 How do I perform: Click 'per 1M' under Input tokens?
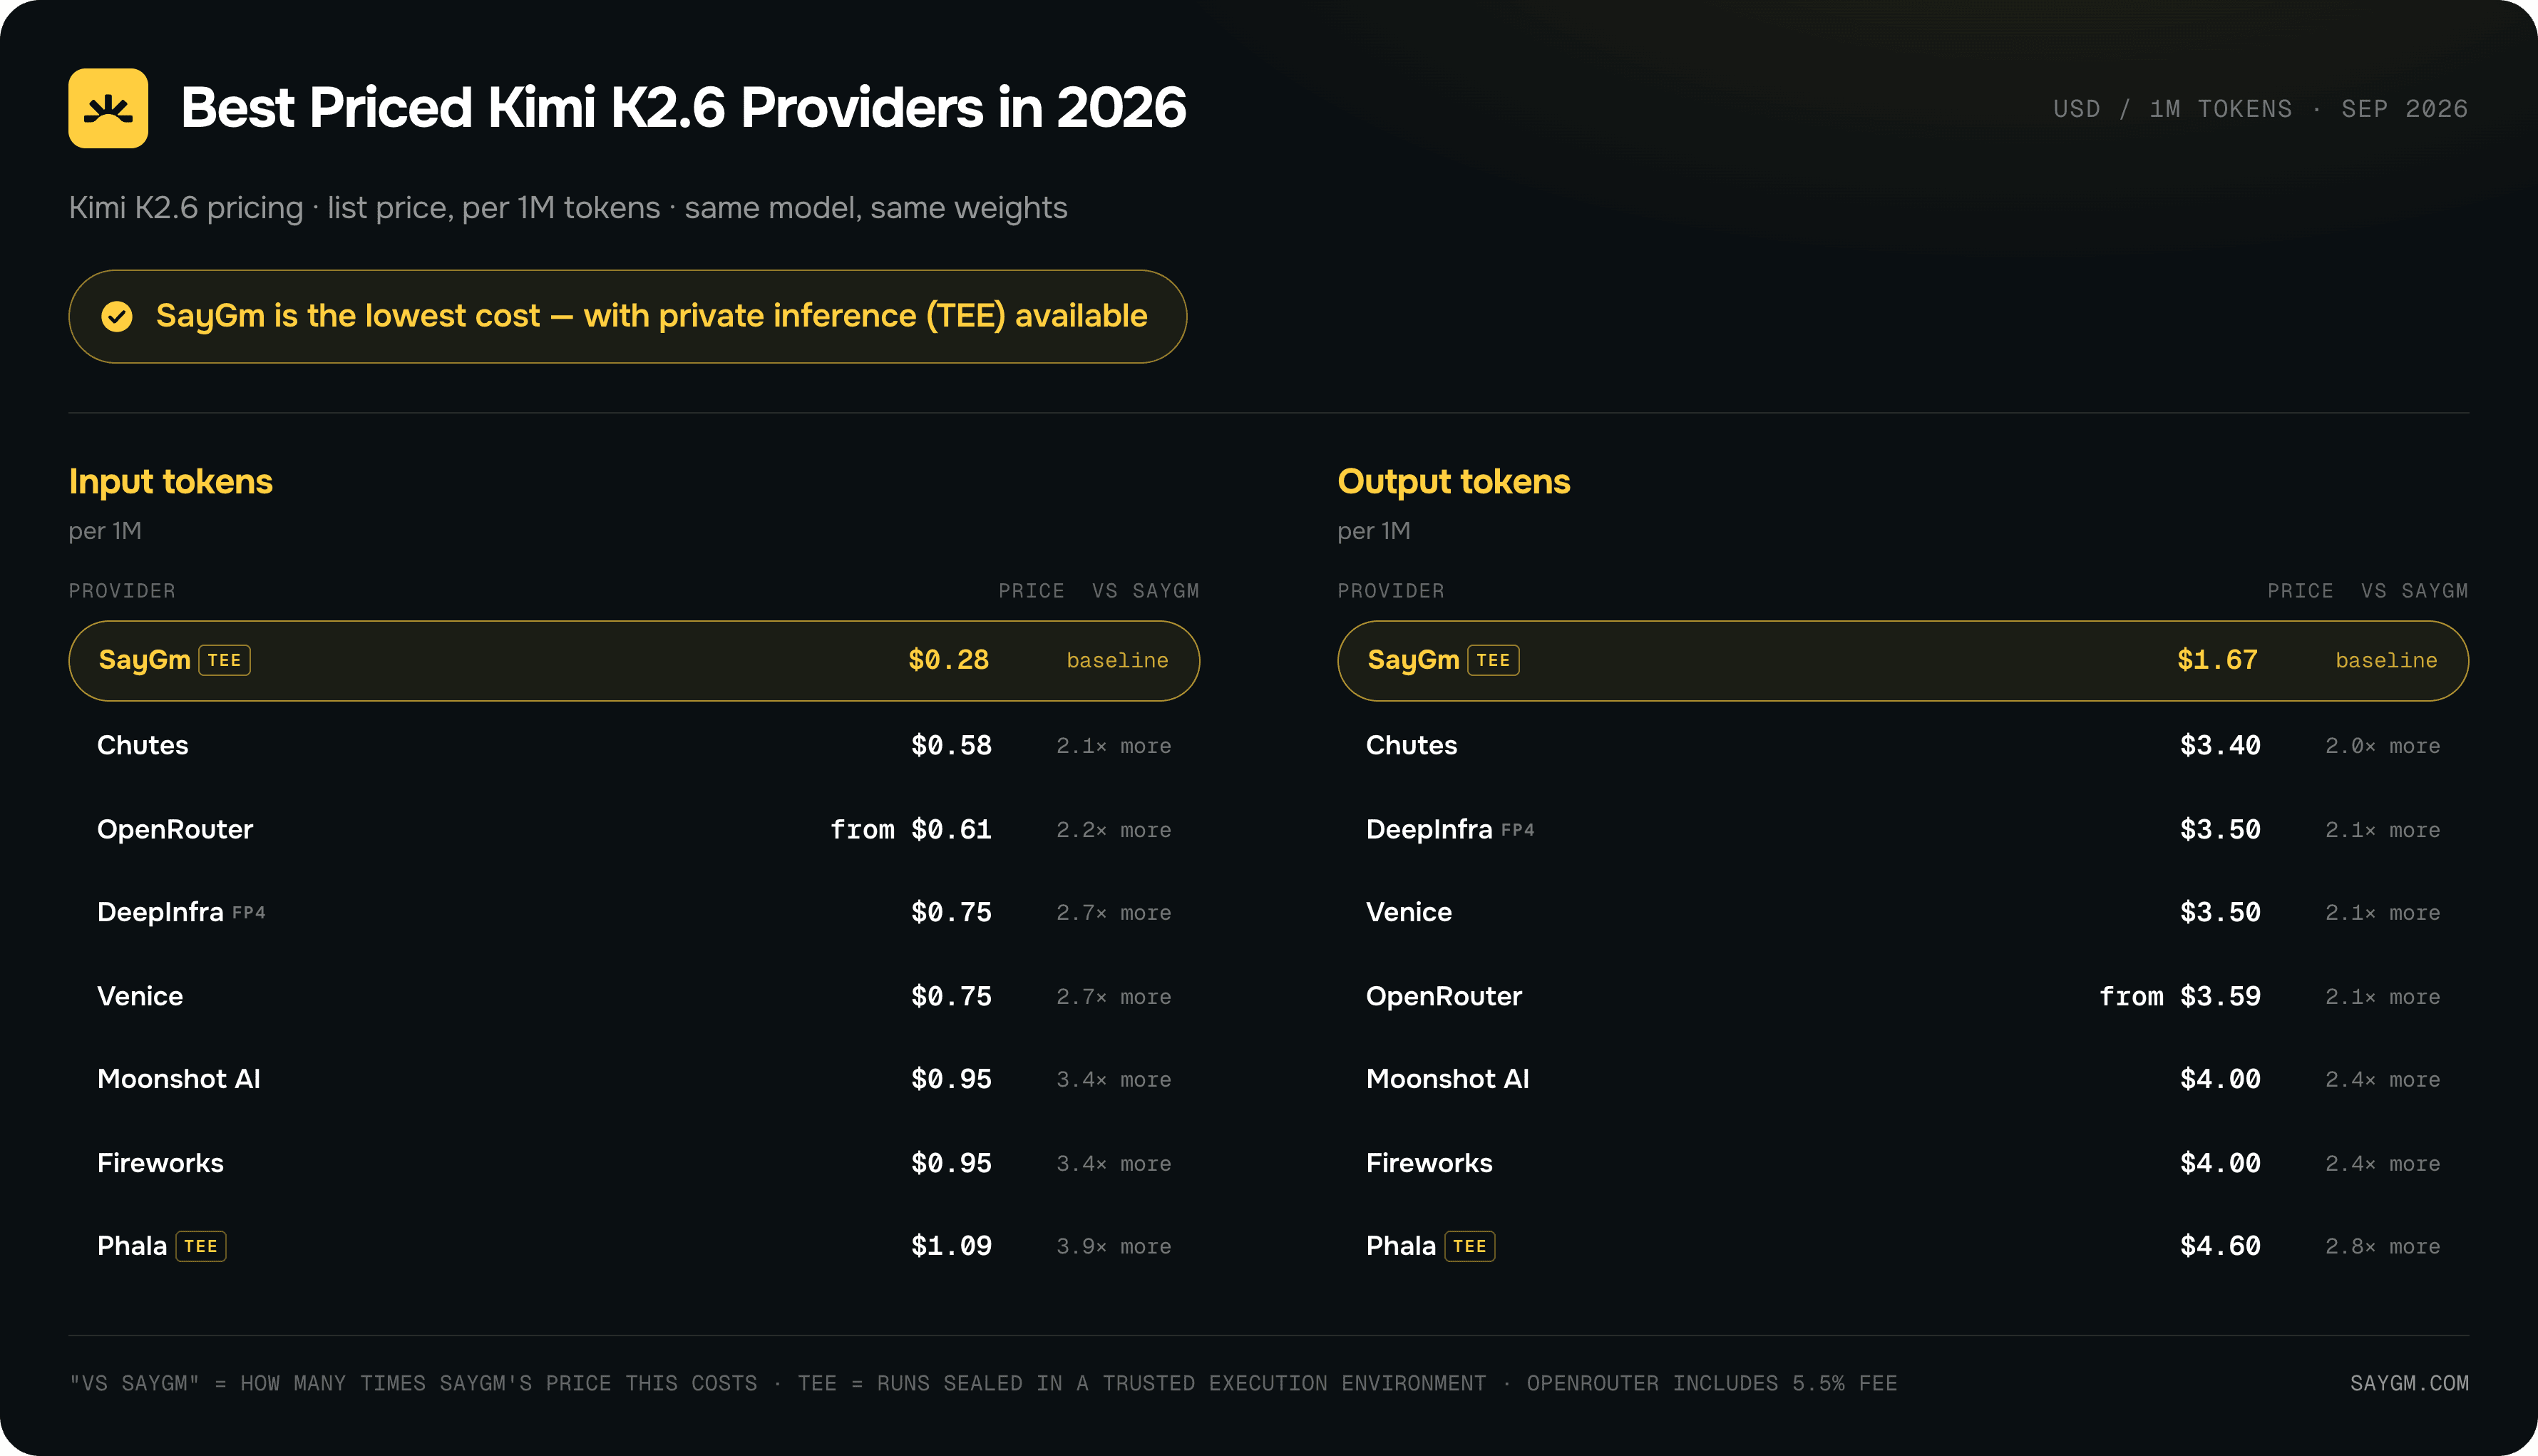105,531
